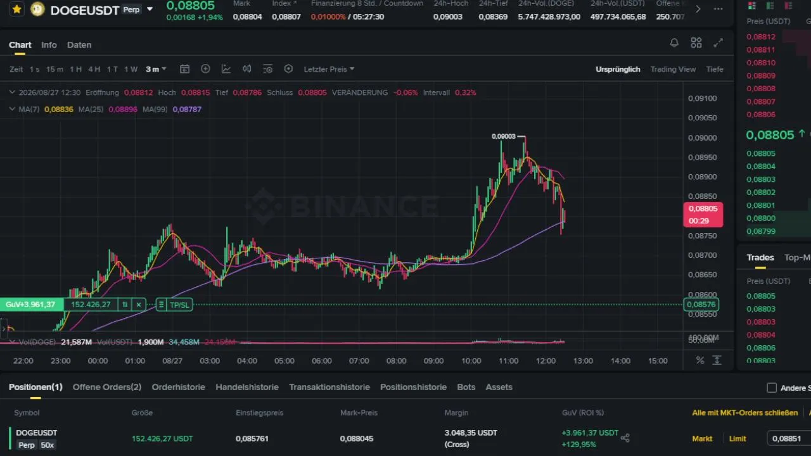Click the auto-fit scale icon below axis

[717, 360]
